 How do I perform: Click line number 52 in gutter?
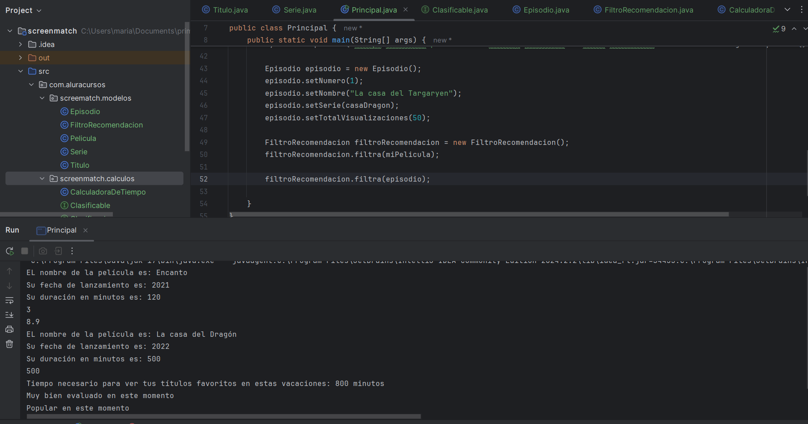[204, 179]
